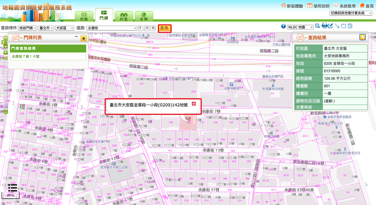Viewport: 376px width, 205px height.
Task: Click the 查詢 search button
Action: click(164, 28)
